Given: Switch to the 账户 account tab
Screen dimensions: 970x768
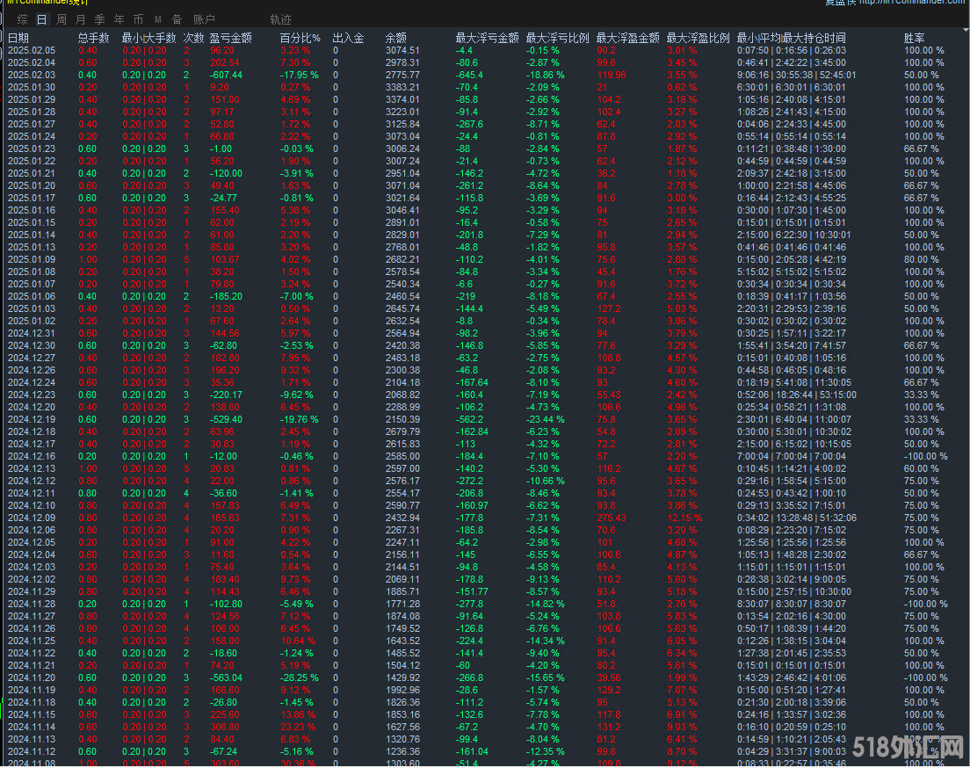Looking at the screenshot, I should [x=204, y=18].
